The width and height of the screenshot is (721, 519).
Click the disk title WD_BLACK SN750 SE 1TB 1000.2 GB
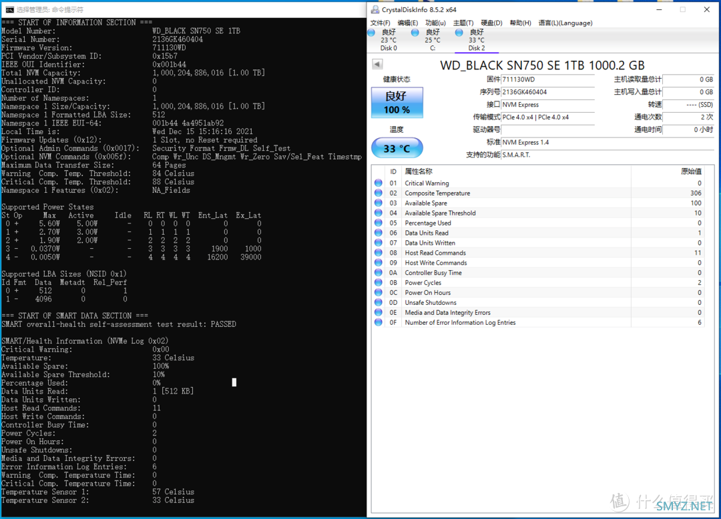(542, 65)
